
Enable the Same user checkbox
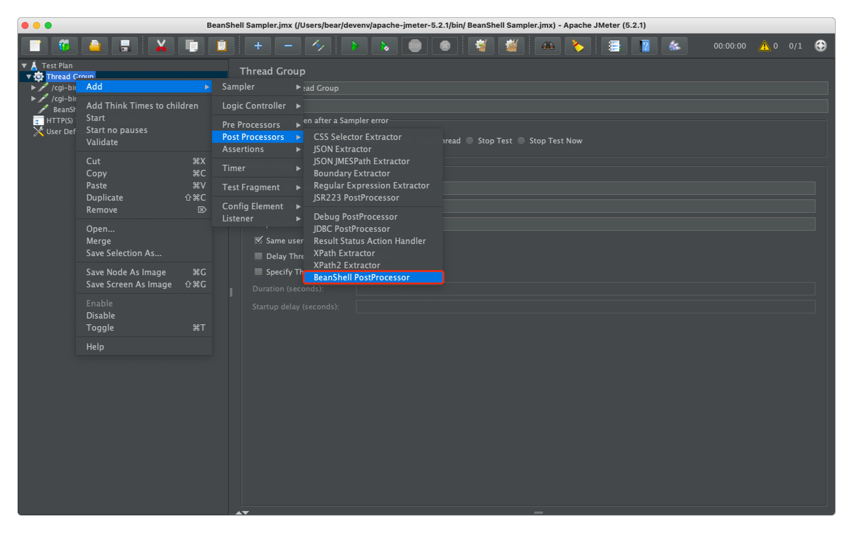pyautogui.click(x=259, y=240)
